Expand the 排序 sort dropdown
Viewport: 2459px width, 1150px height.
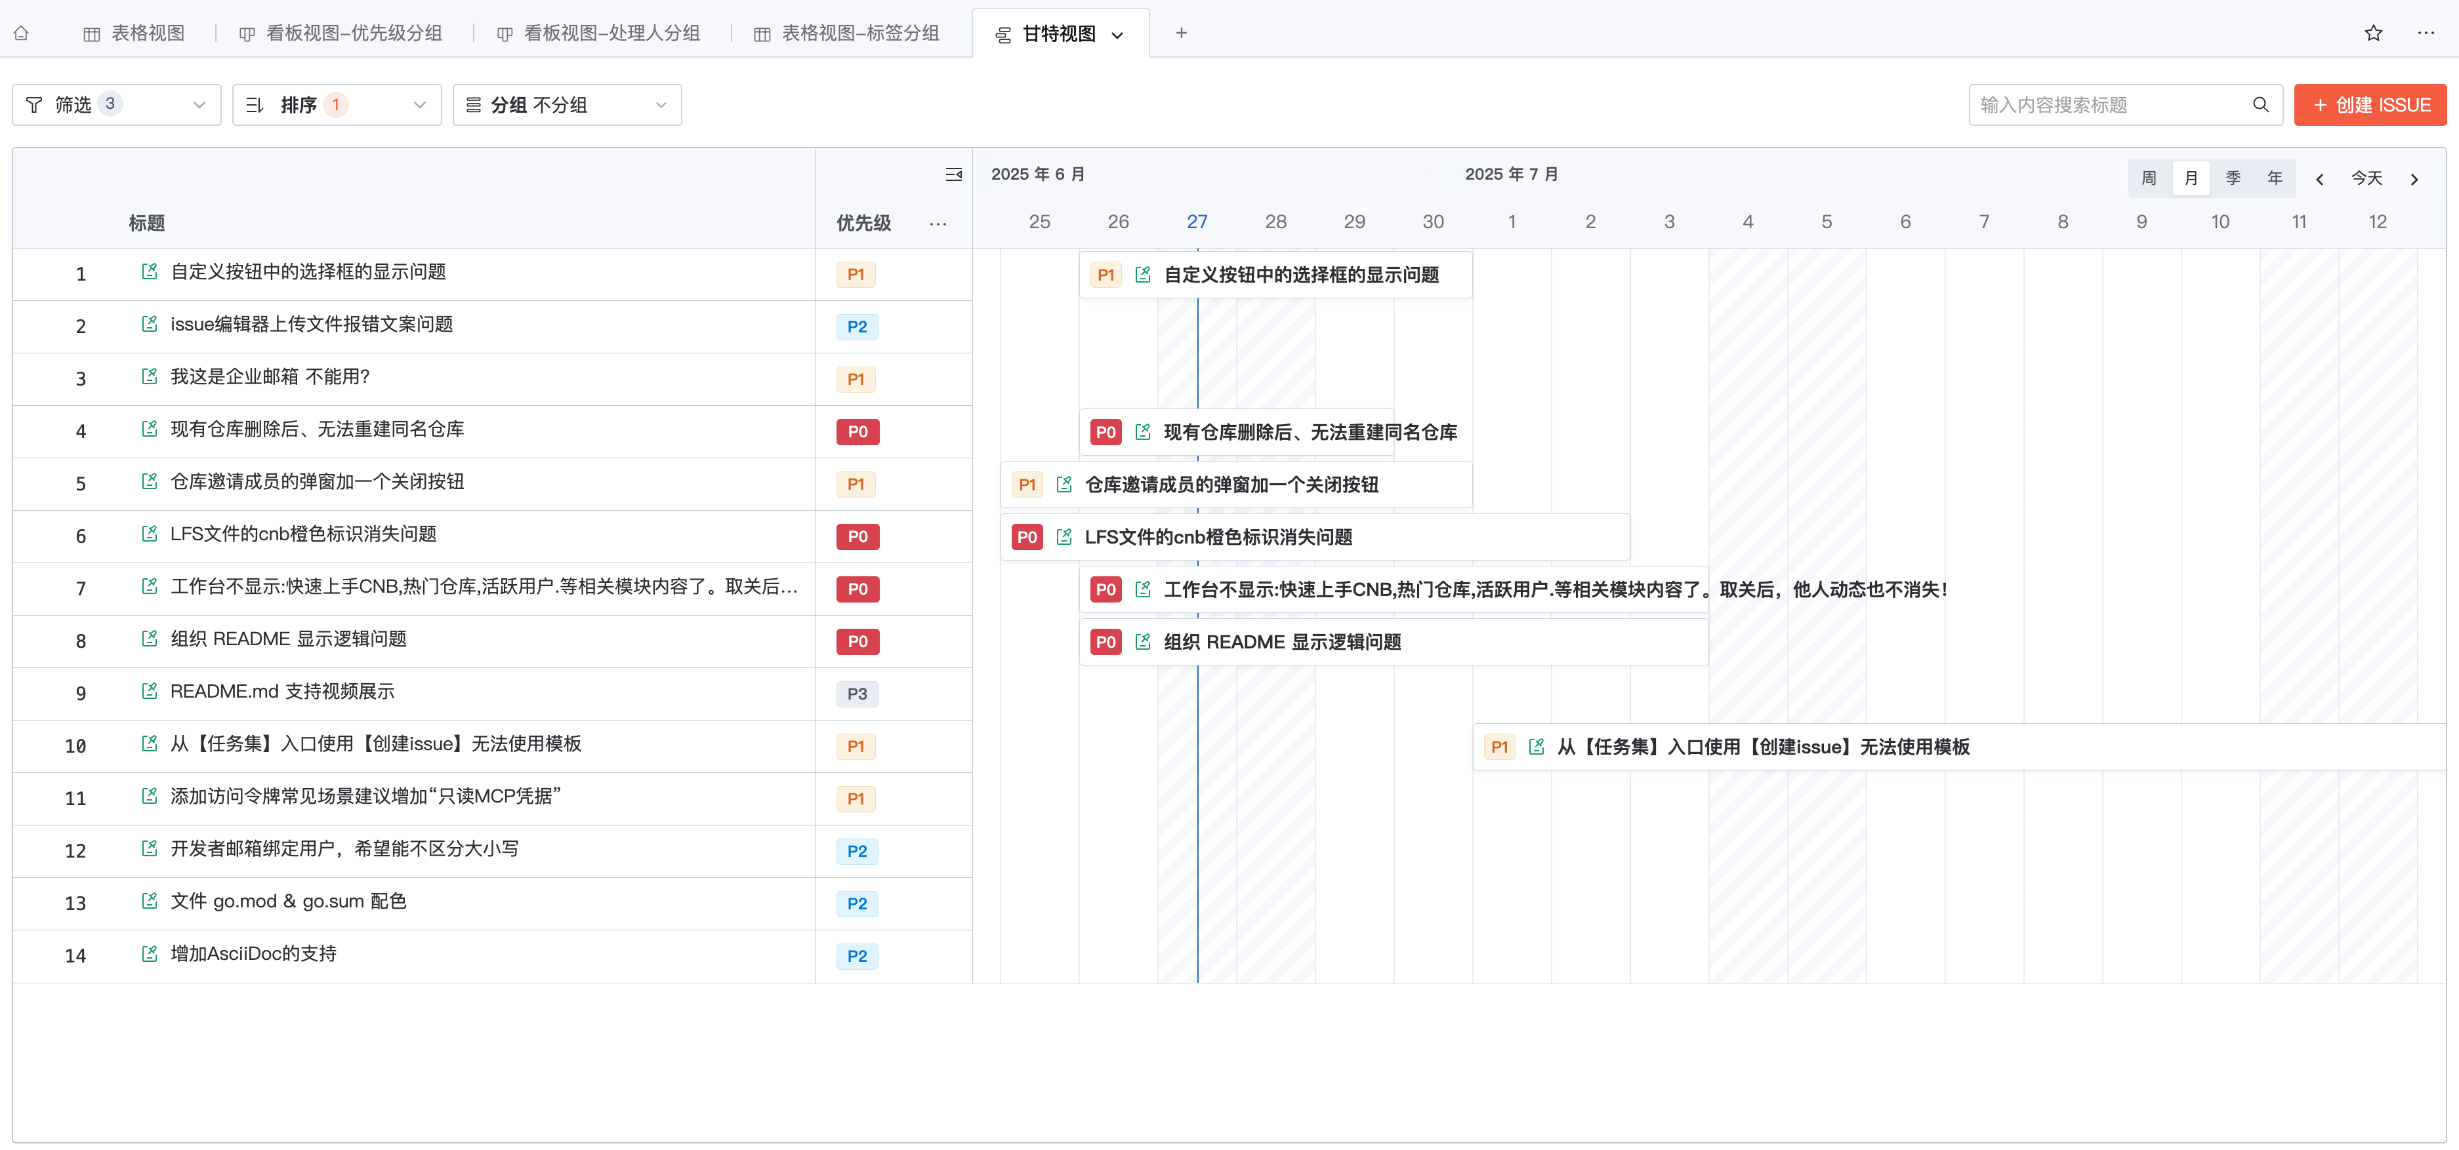click(336, 105)
